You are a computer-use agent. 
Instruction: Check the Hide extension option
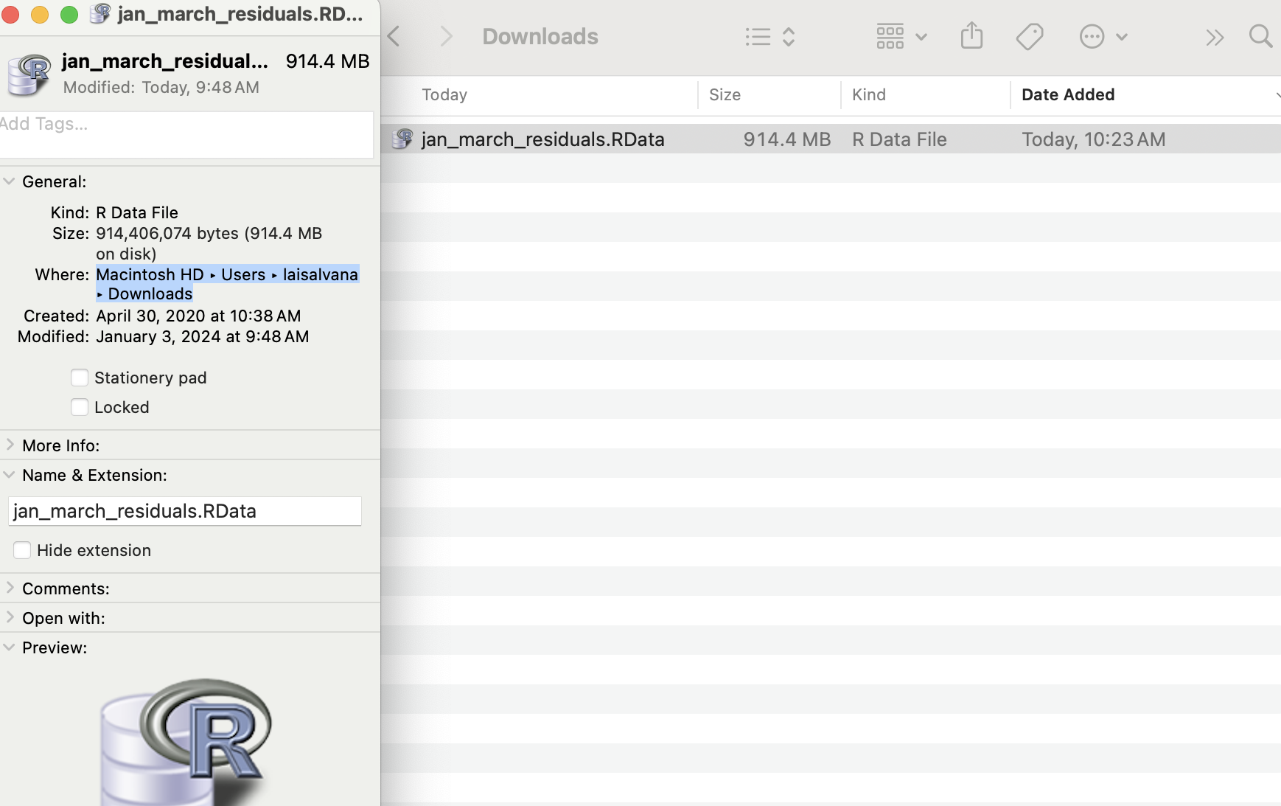click(22, 550)
